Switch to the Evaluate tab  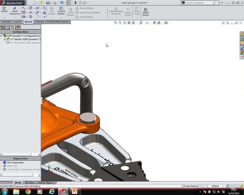click(39, 22)
